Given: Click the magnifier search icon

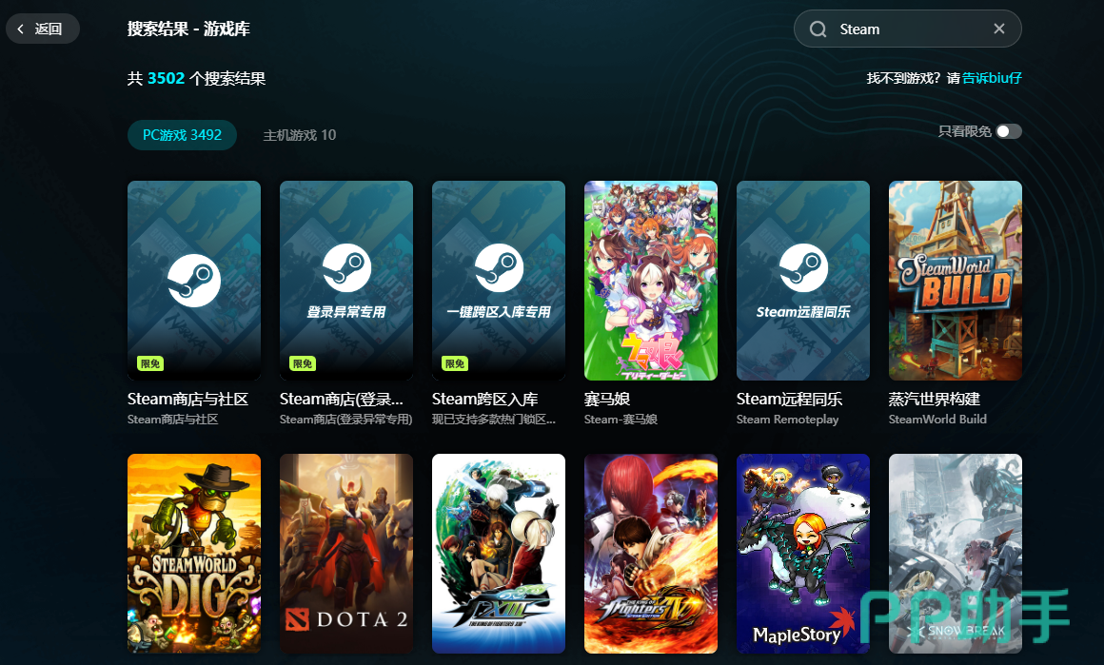Looking at the screenshot, I should point(818,29).
